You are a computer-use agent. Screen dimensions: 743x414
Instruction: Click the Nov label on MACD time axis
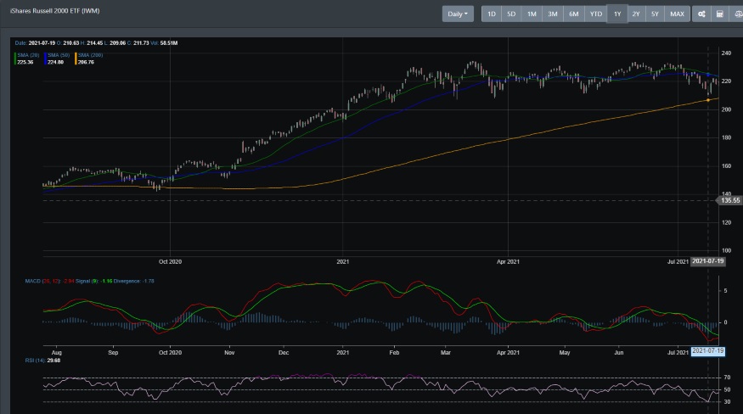[x=229, y=352]
